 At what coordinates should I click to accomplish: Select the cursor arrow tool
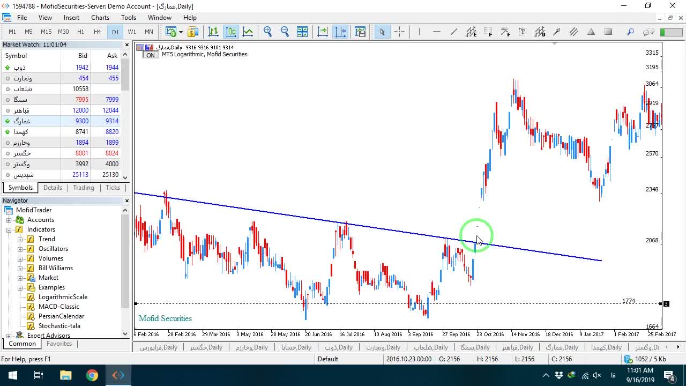coord(382,32)
